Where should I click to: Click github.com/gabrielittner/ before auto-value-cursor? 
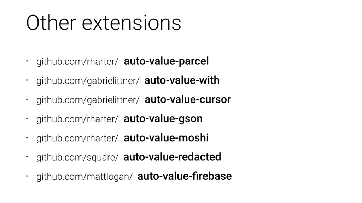pos(88,100)
